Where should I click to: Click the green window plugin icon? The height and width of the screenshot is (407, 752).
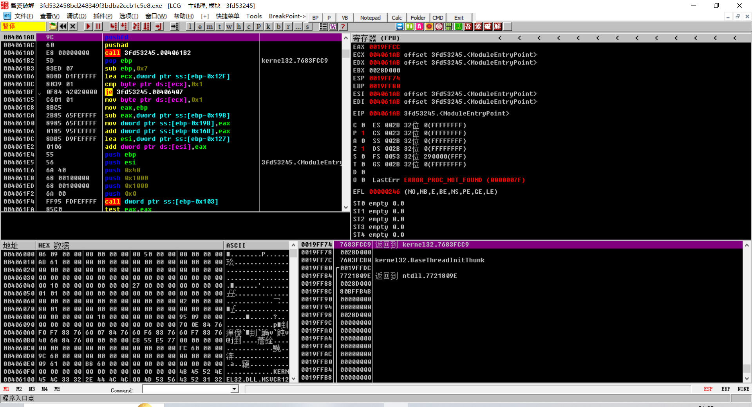458,26
